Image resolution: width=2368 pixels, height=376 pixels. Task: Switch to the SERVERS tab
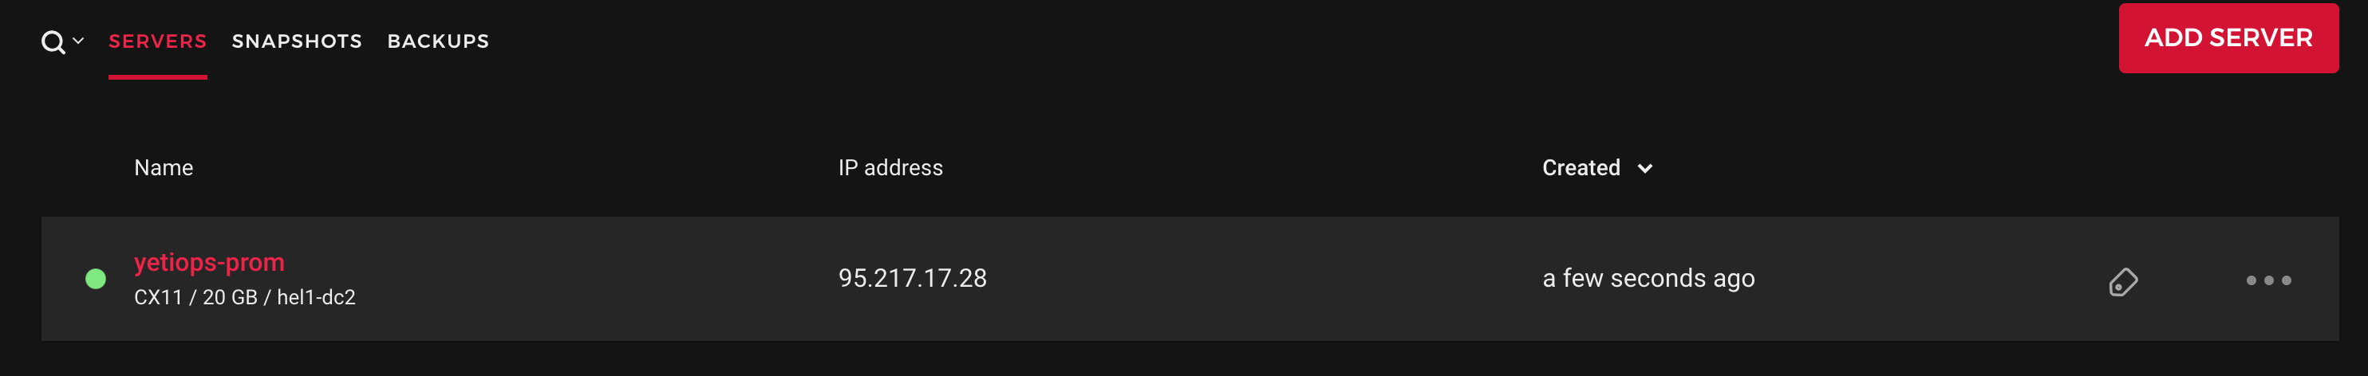tap(157, 41)
